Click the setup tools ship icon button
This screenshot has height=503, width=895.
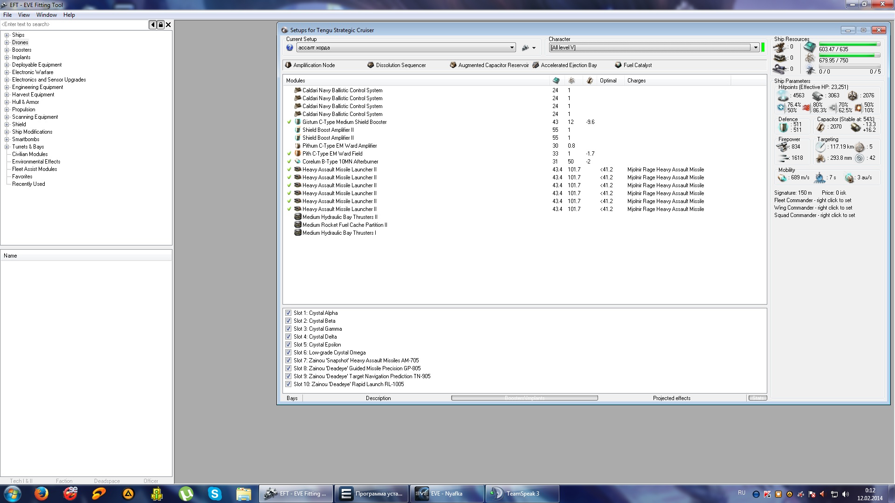[526, 48]
